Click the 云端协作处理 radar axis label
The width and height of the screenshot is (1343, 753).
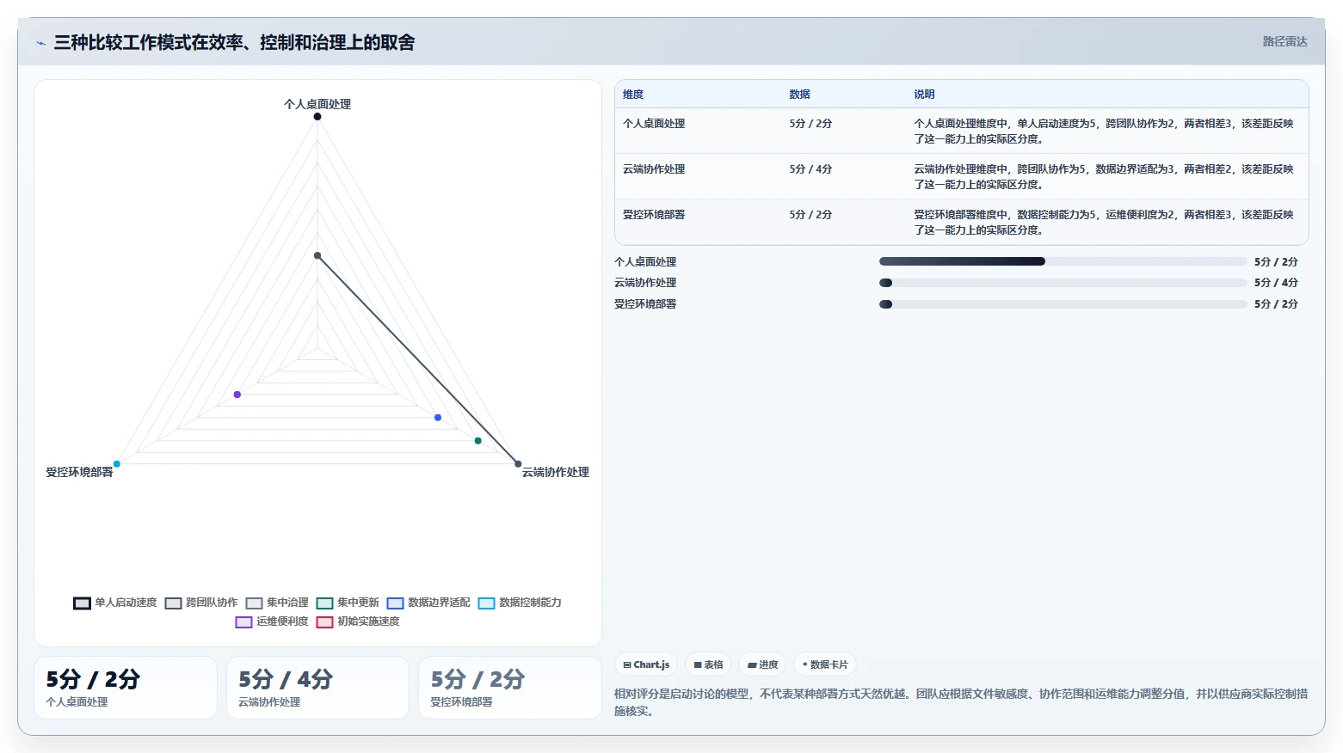[556, 472]
